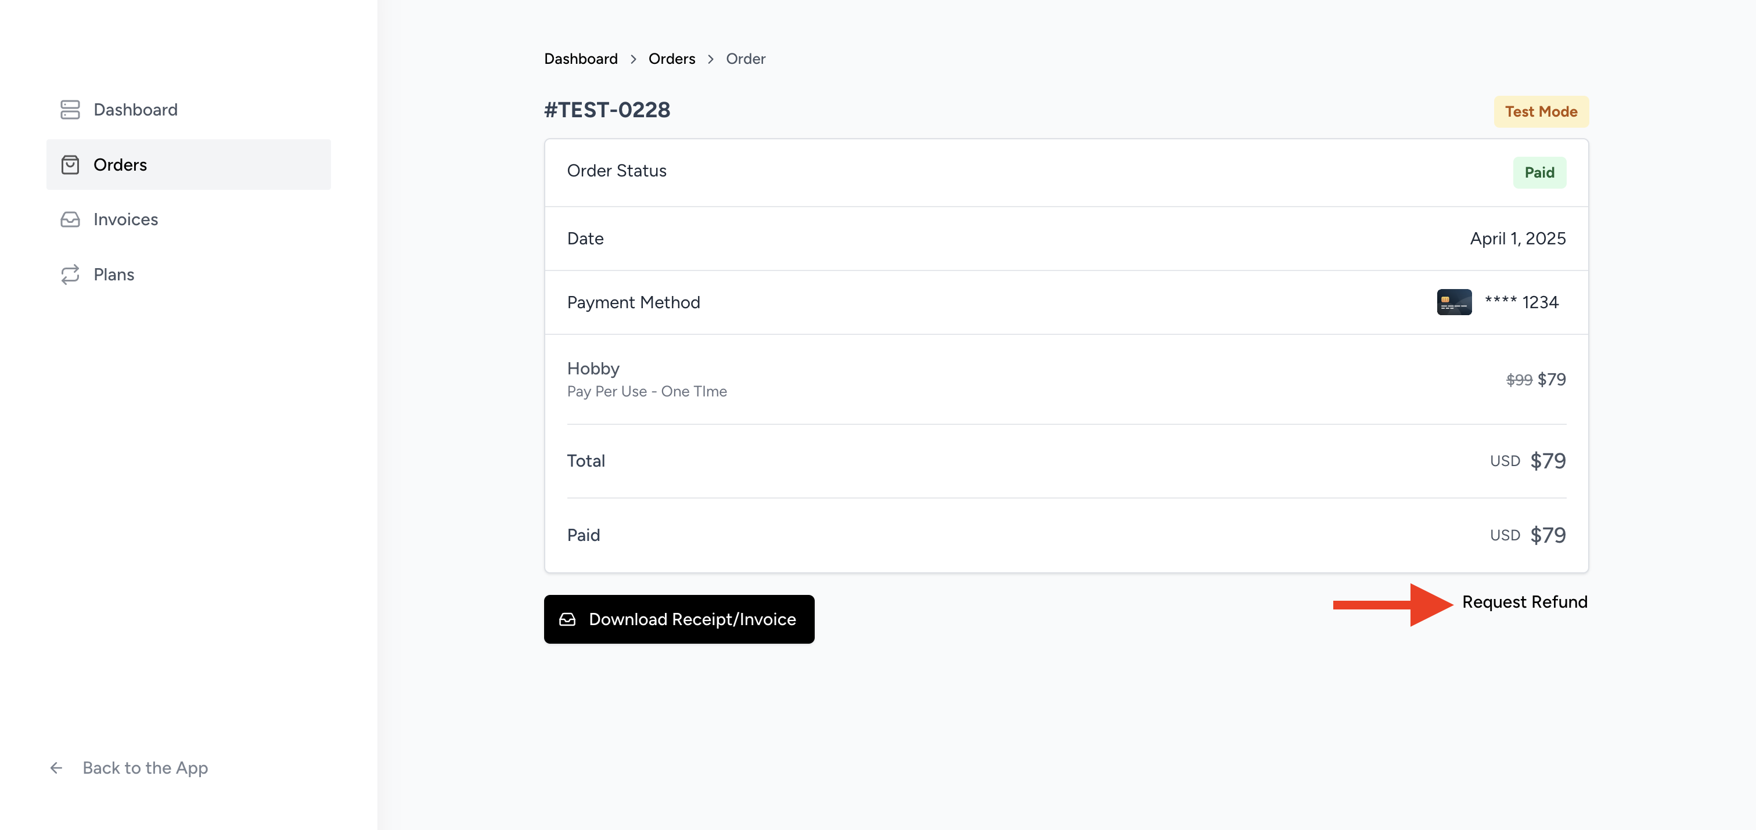Click the red arrow pointing to refund
1756x830 pixels.
coord(1392,604)
